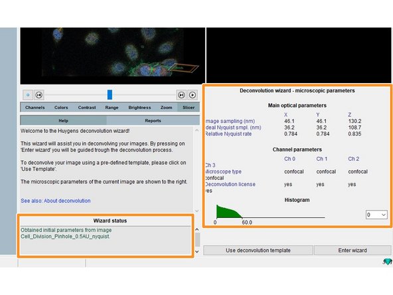Click the orange slicer rectangle in preview
393x295 pixels.
(x=183, y=68)
